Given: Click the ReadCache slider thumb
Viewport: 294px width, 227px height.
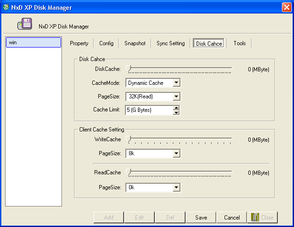Looking at the screenshot, I should 129,172.
